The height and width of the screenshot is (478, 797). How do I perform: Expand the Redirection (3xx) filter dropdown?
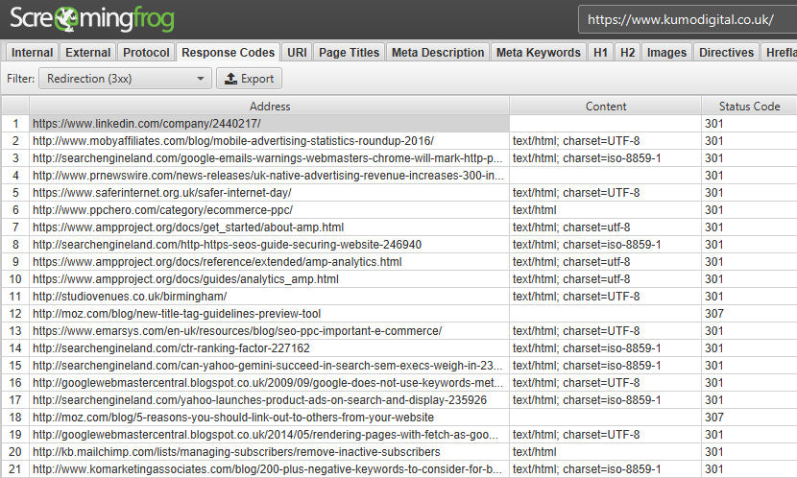click(x=125, y=79)
